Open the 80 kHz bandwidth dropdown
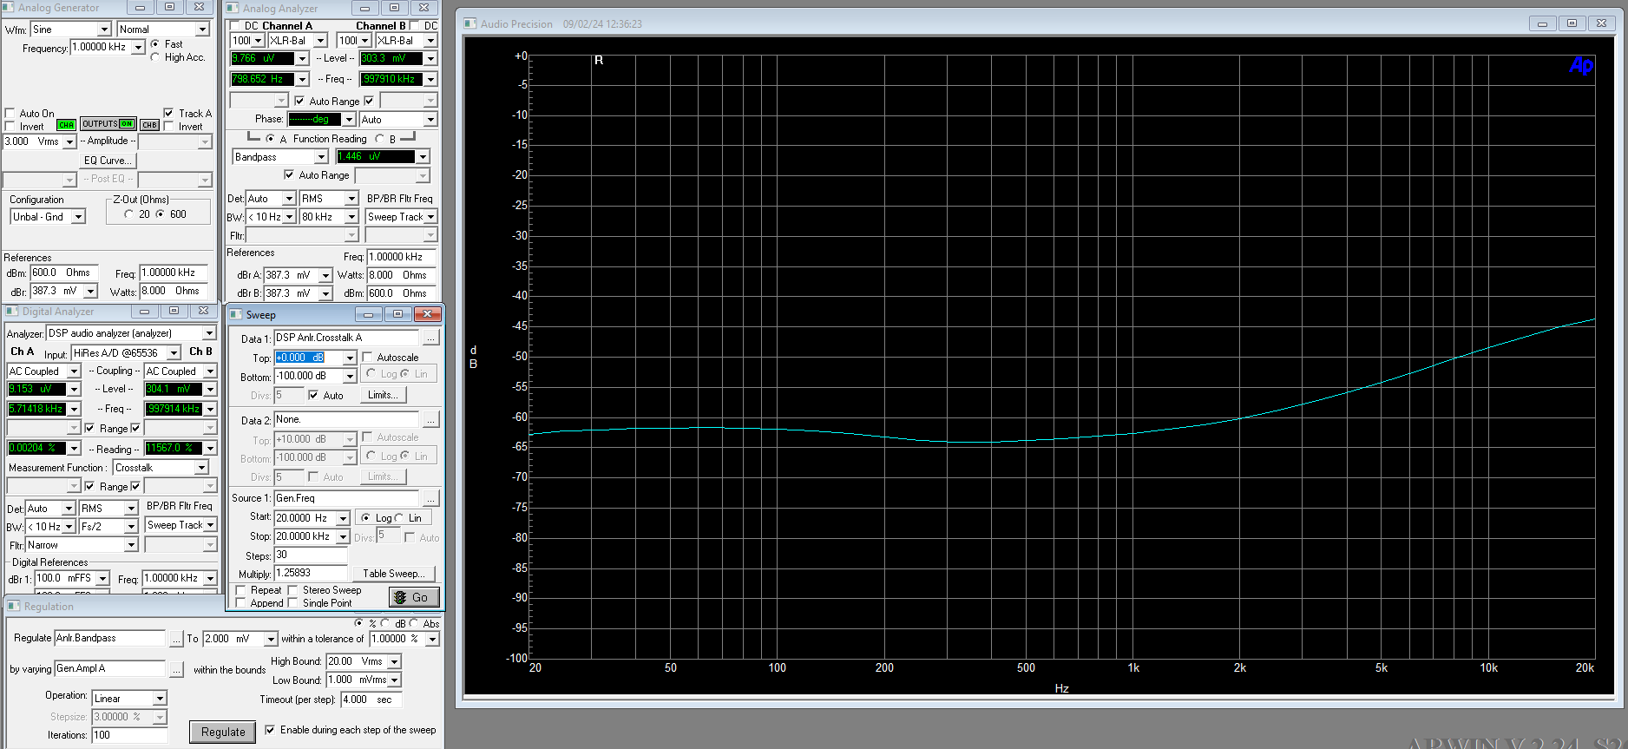The width and height of the screenshot is (1628, 749). [351, 217]
